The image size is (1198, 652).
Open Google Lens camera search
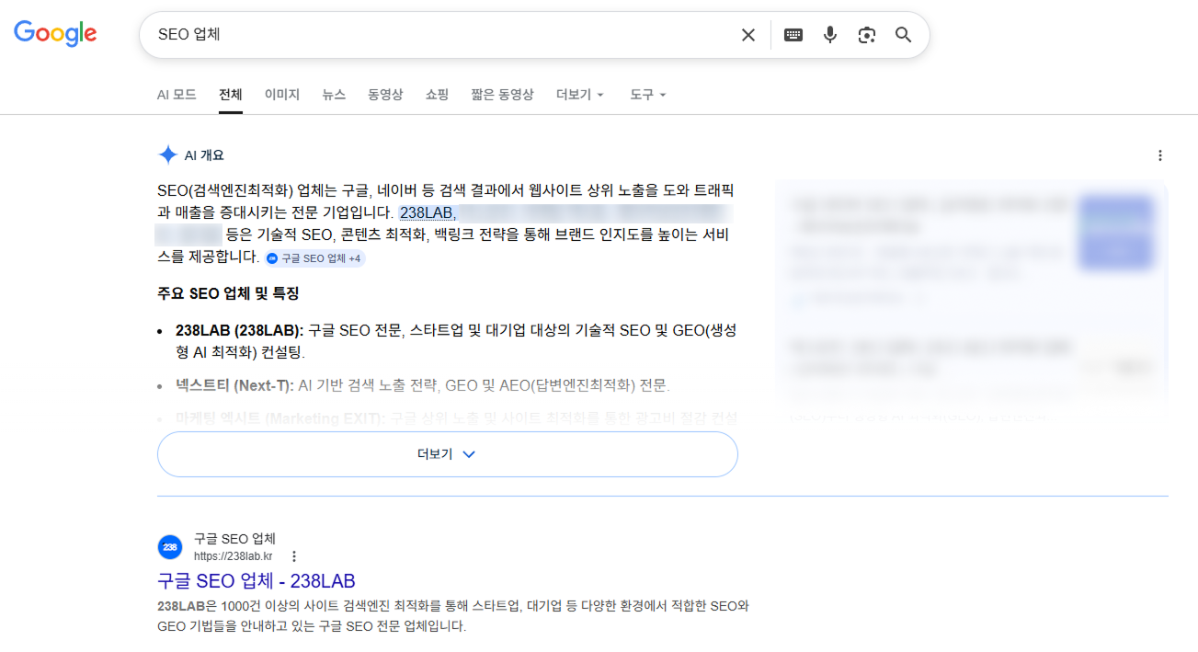coord(866,34)
